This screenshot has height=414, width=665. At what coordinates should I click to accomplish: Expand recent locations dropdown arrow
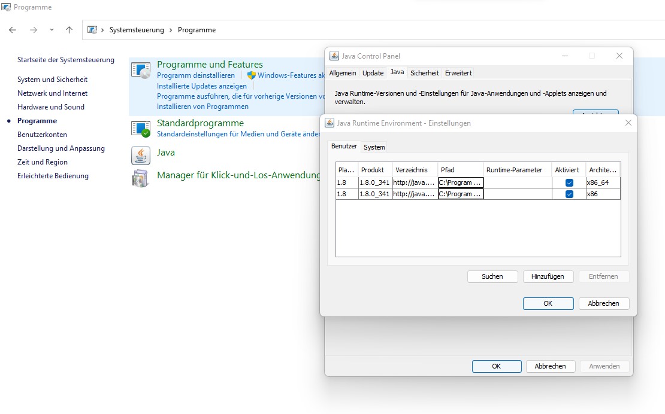pos(52,30)
